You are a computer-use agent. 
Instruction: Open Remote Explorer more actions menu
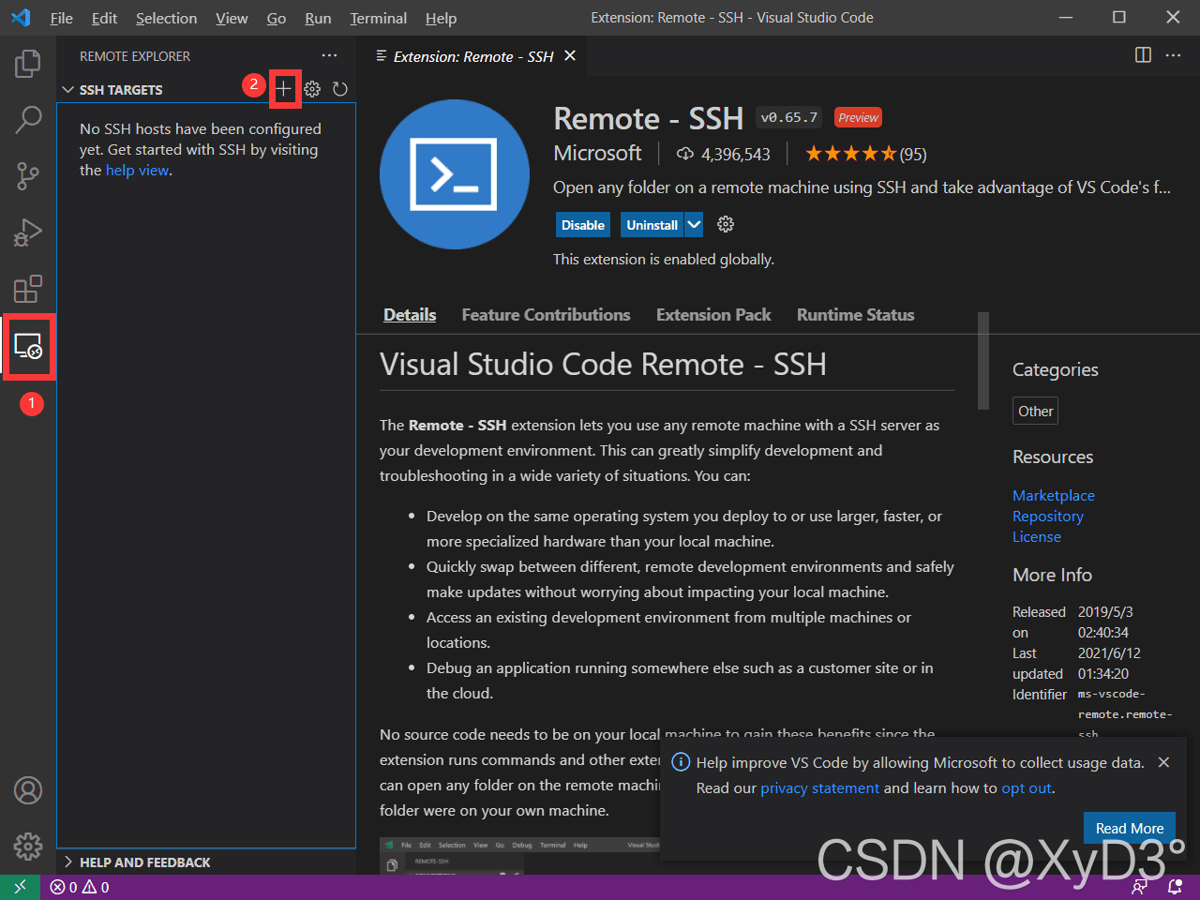pyautogui.click(x=329, y=56)
